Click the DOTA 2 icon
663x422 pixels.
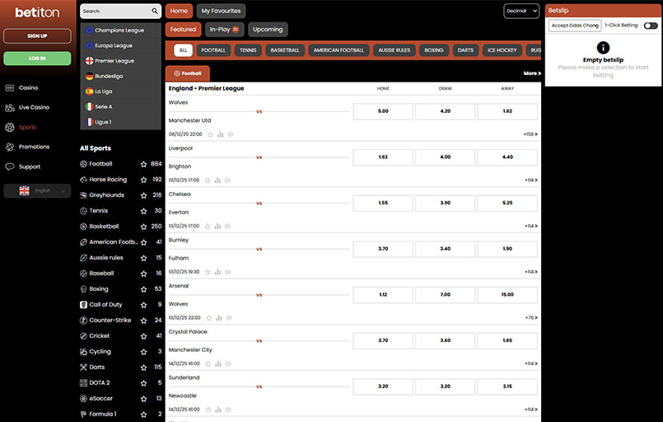point(83,383)
